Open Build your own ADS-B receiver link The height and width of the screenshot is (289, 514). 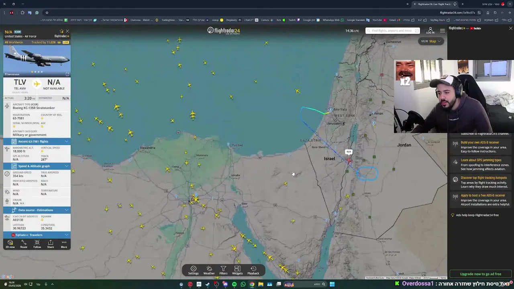click(x=480, y=142)
